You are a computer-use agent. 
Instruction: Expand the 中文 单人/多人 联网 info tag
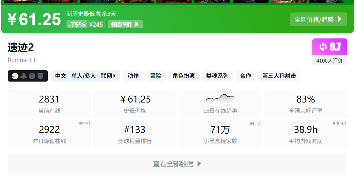click(x=85, y=76)
